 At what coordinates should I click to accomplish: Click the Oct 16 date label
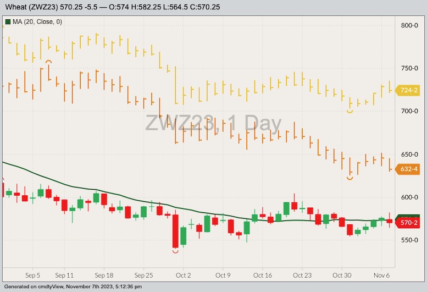[x=263, y=275]
